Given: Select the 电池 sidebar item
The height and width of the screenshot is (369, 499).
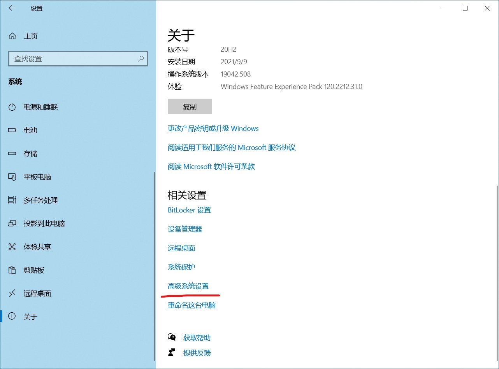Looking at the screenshot, I should coord(30,131).
